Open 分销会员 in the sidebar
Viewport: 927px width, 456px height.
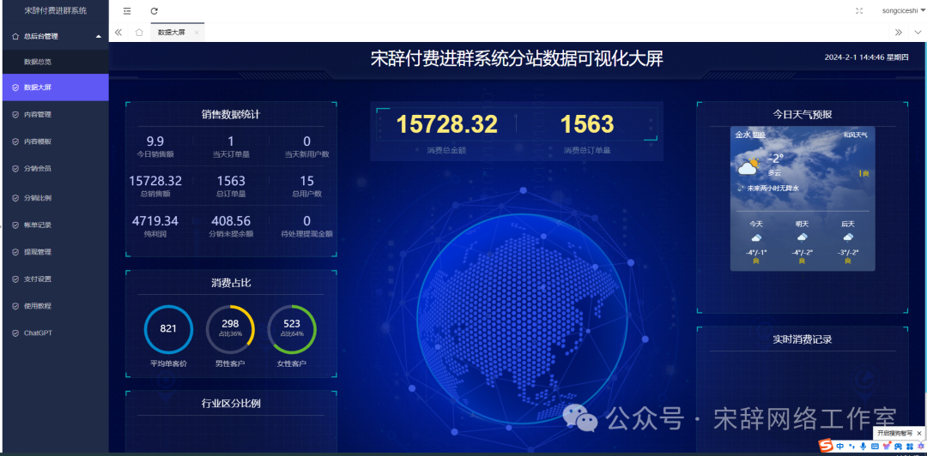click(54, 168)
